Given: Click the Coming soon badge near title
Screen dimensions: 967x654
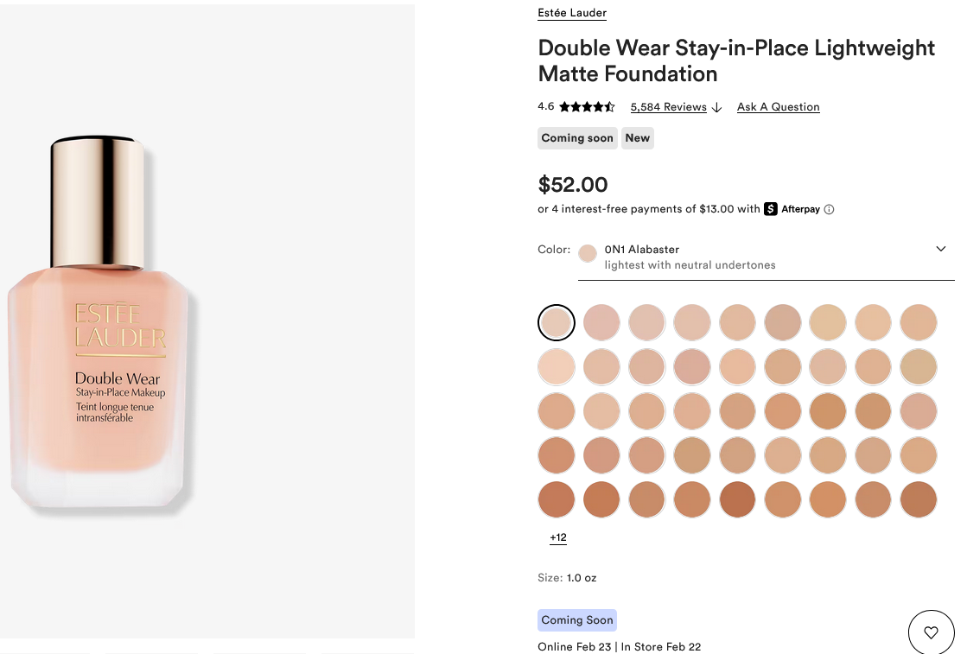Looking at the screenshot, I should 577,138.
